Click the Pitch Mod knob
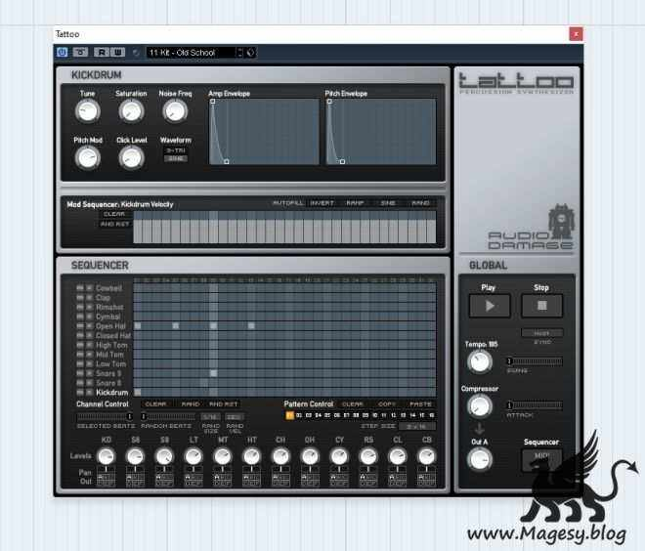The width and height of the screenshot is (645, 551). pos(87,157)
